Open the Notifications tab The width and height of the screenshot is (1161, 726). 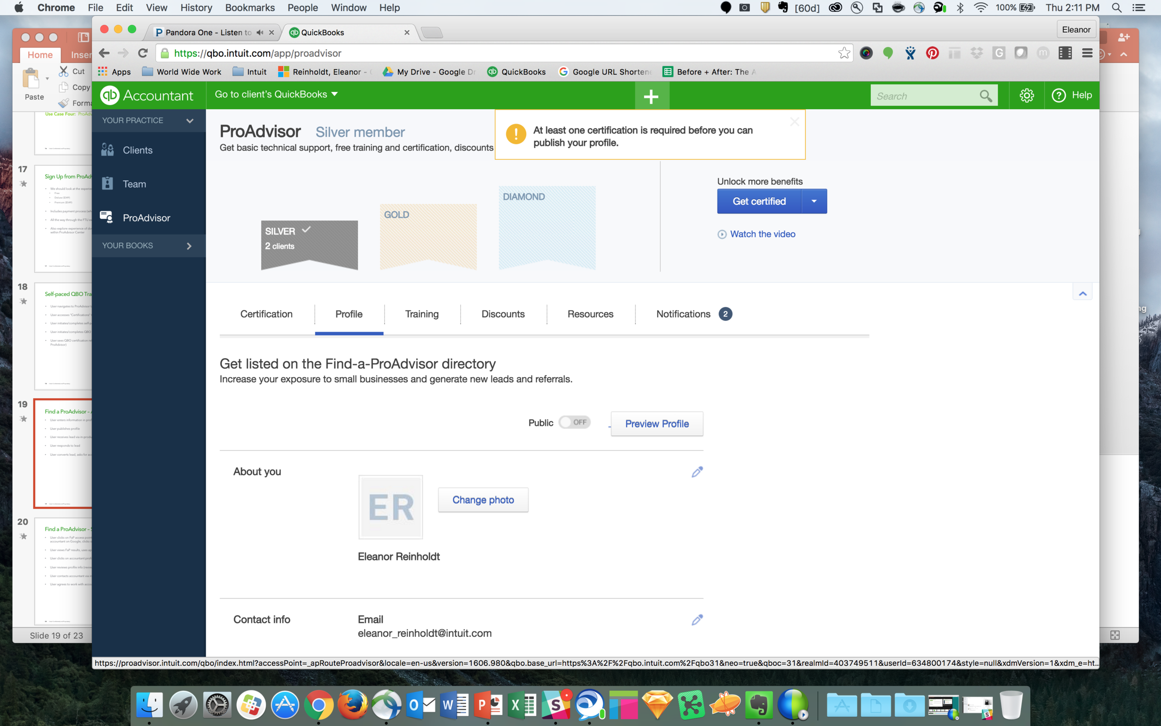pyautogui.click(x=694, y=314)
